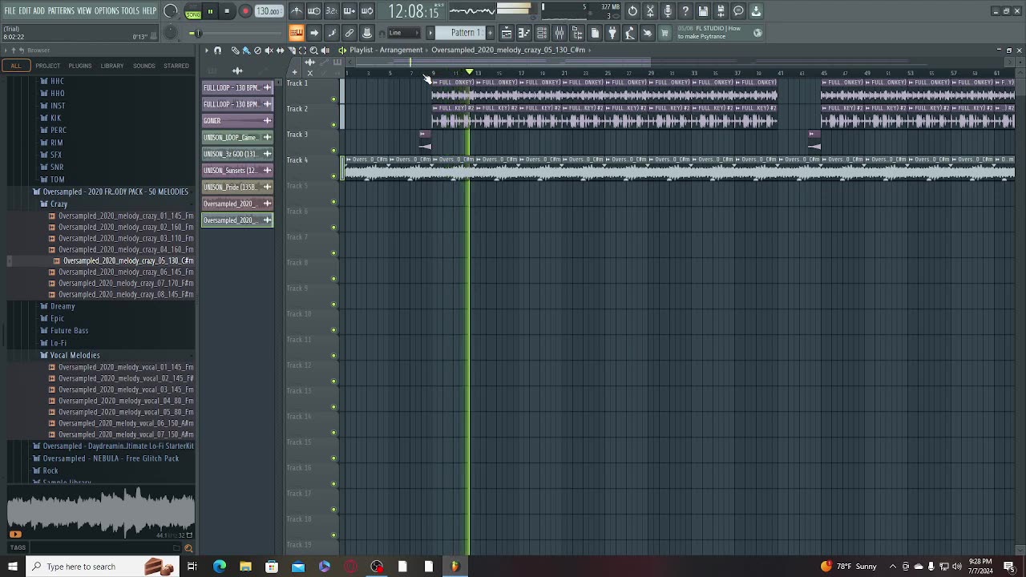The height and width of the screenshot is (577, 1026).
Task: Select the Paint brush tool in Playlist
Action: pos(246,50)
